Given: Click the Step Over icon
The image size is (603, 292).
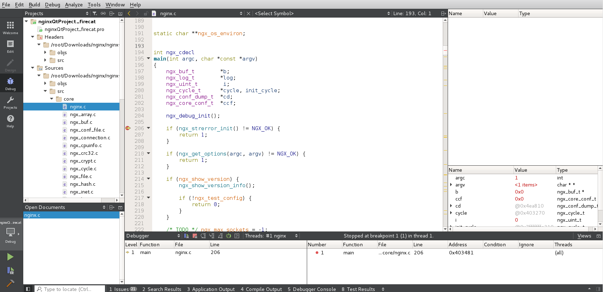Looking at the screenshot, I should (203, 236).
